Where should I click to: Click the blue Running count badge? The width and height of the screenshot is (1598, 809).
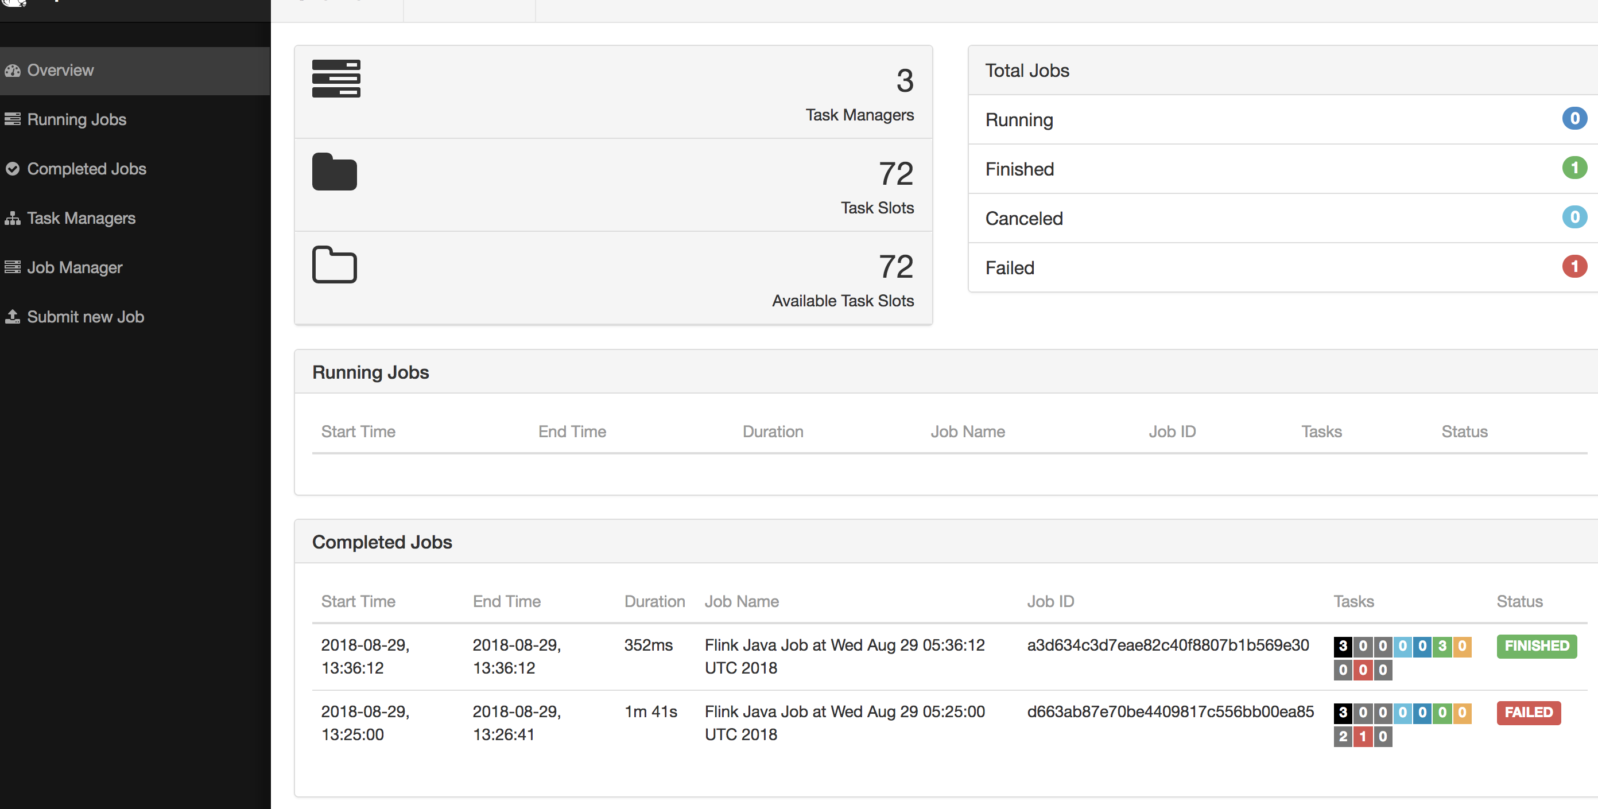(x=1574, y=118)
